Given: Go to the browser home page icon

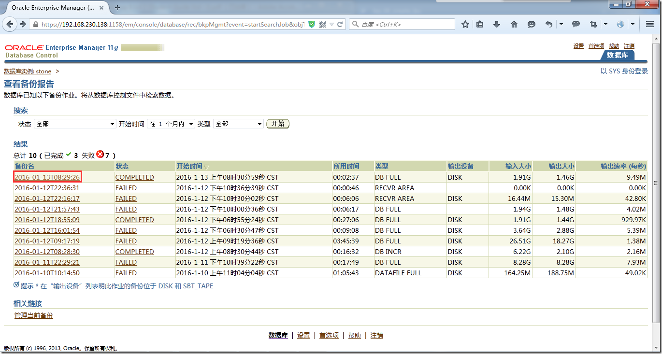Looking at the screenshot, I should click(x=514, y=24).
